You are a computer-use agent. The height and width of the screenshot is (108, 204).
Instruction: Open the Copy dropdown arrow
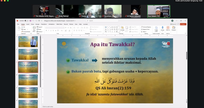[27, 29]
